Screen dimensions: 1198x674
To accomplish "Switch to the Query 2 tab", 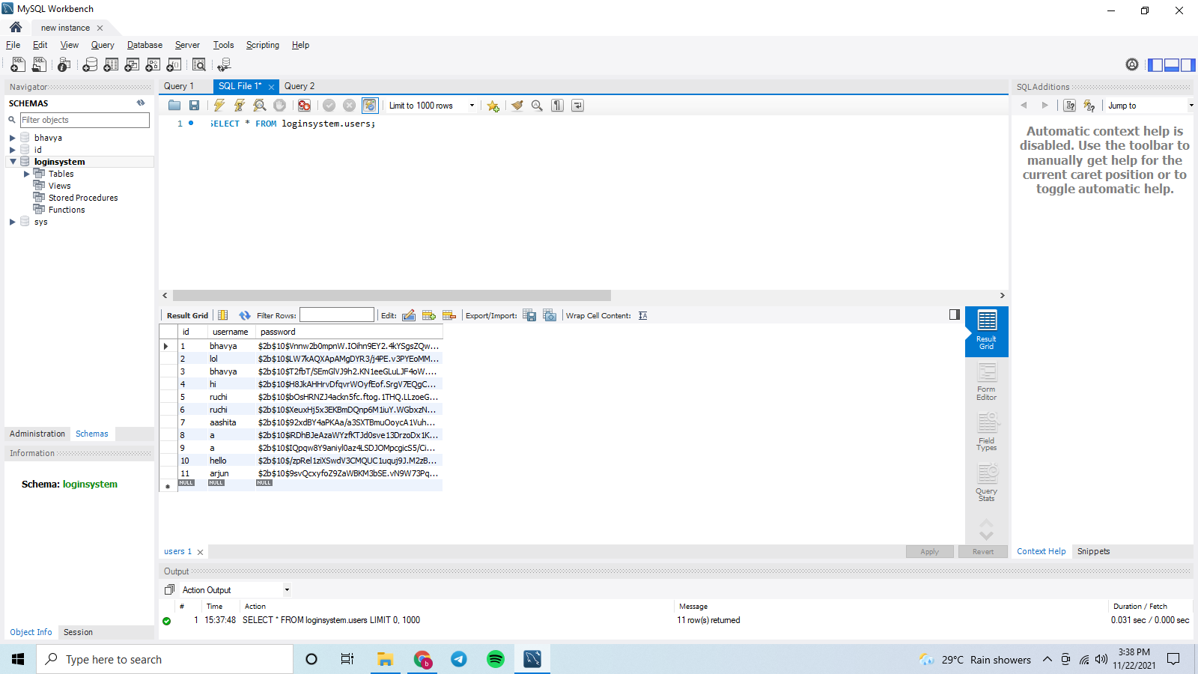I will click(299, 86).
